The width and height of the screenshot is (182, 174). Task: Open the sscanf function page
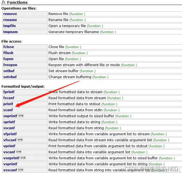click(9, 128)
